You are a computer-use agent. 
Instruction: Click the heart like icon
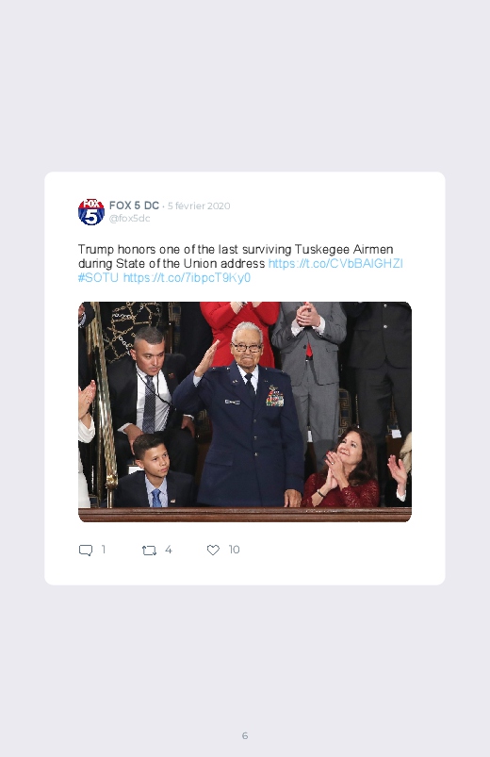click(213, 550)
